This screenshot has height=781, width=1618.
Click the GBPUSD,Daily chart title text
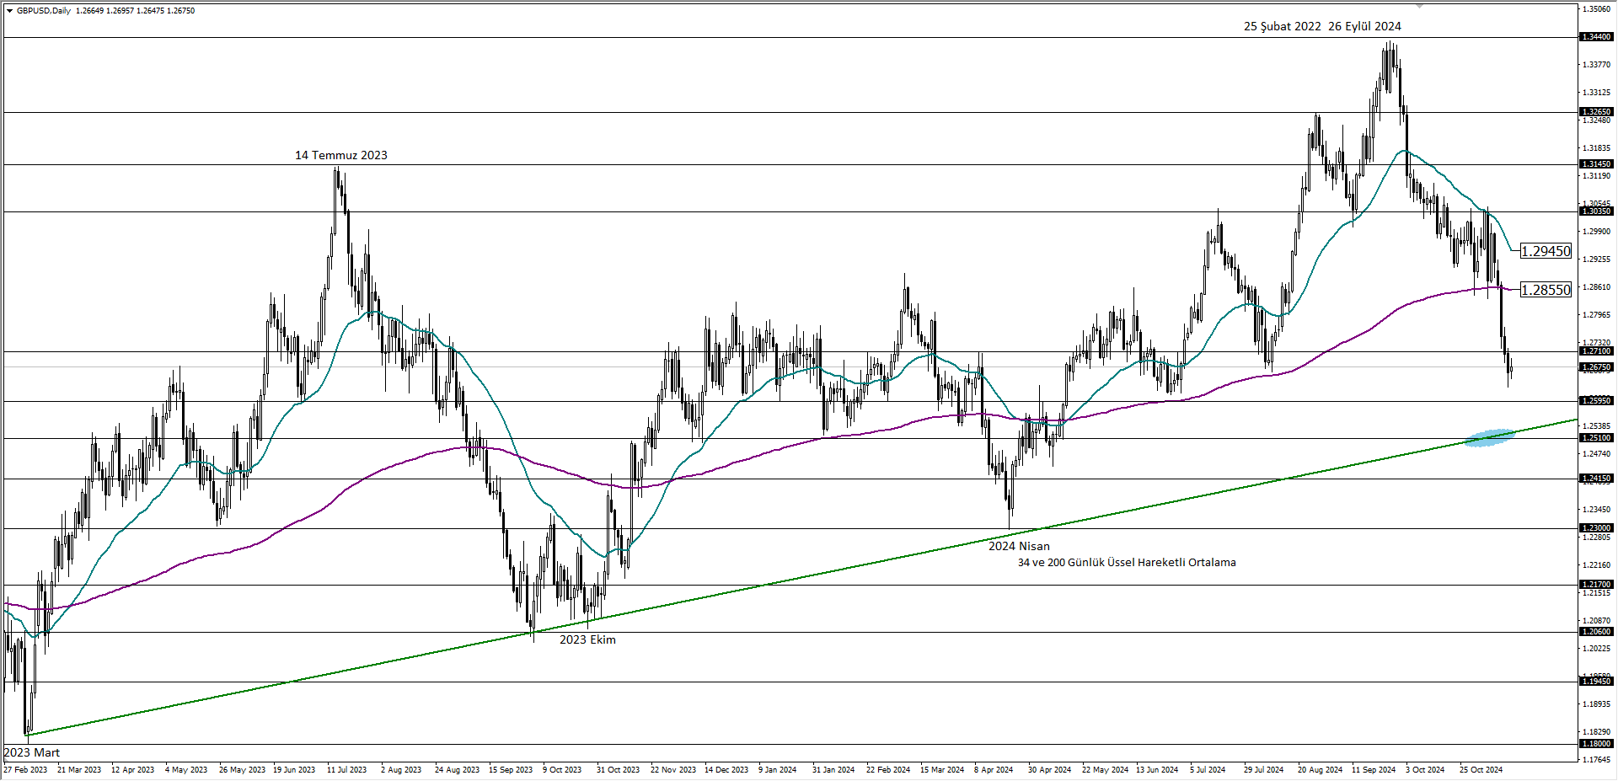[44, 11]
